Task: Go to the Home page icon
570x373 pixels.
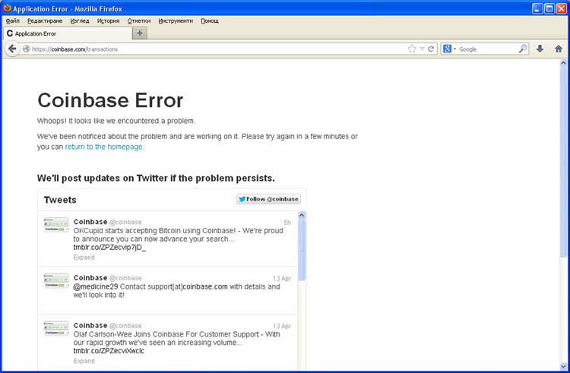Action: [559, 49]
